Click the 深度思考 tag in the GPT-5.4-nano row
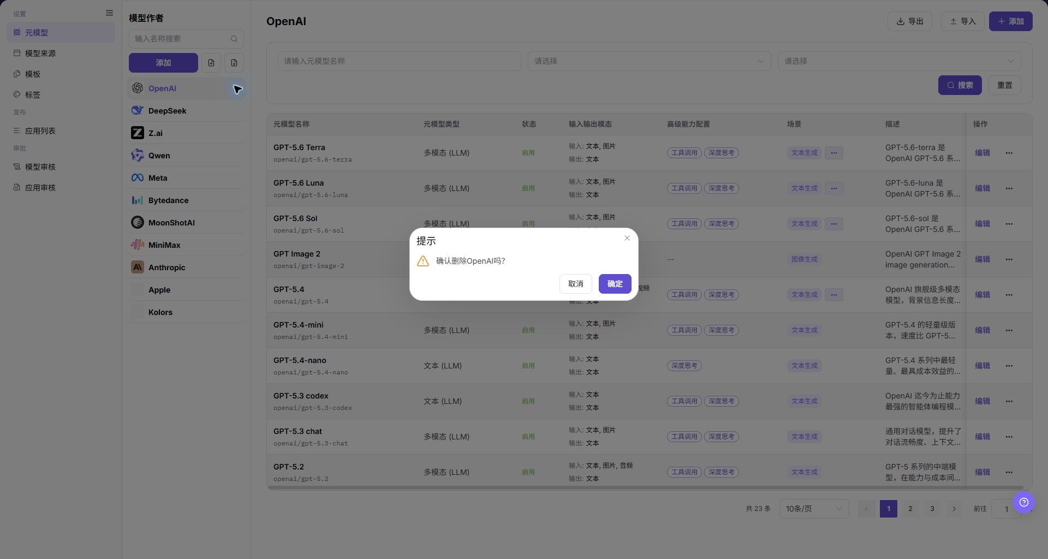The width and height of the screenshot is (1048, 559). coord(684,366)
